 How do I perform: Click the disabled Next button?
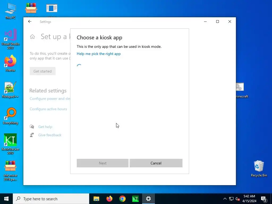point(103,163)
